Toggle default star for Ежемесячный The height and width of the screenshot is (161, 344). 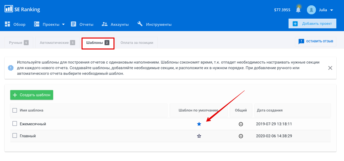(199, 124)
